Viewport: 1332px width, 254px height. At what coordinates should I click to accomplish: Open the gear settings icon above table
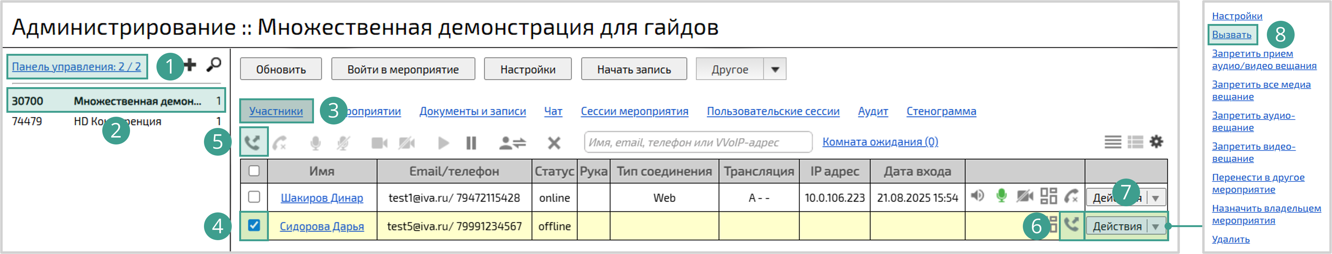point(1156,142)
